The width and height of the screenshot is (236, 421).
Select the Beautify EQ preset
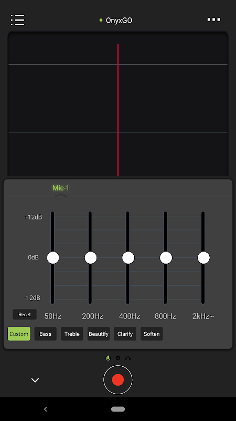[99, 334]
